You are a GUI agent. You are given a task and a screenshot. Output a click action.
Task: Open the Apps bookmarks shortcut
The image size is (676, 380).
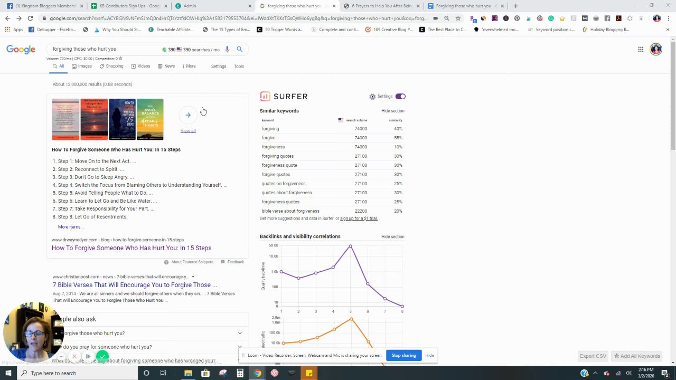tap(14, 30)
